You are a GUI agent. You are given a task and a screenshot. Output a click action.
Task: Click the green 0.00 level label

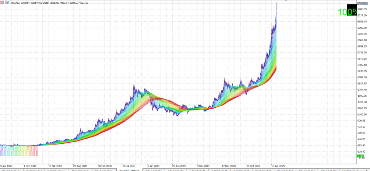[360, 156]
